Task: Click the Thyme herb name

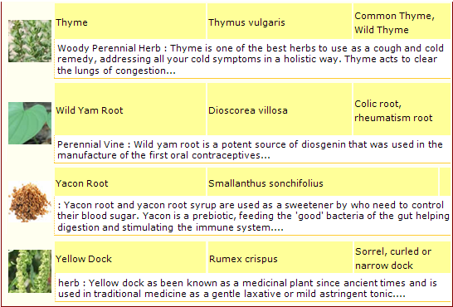Action: 71,22
